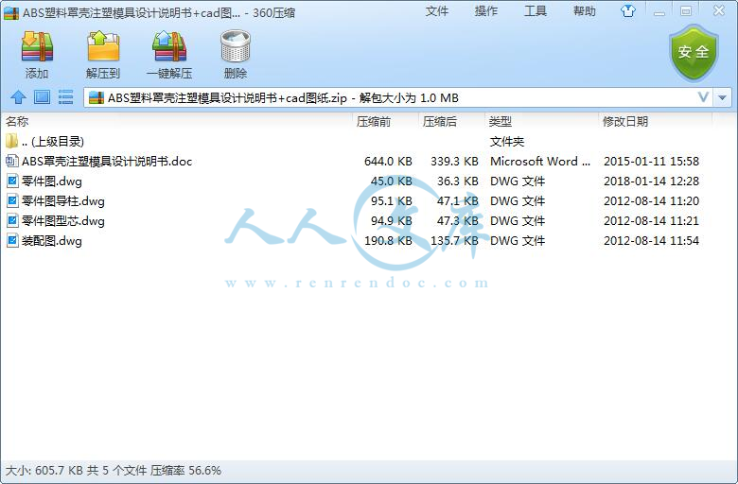
Task: Maximize the 360压缩 window
Action: (686, 11)
